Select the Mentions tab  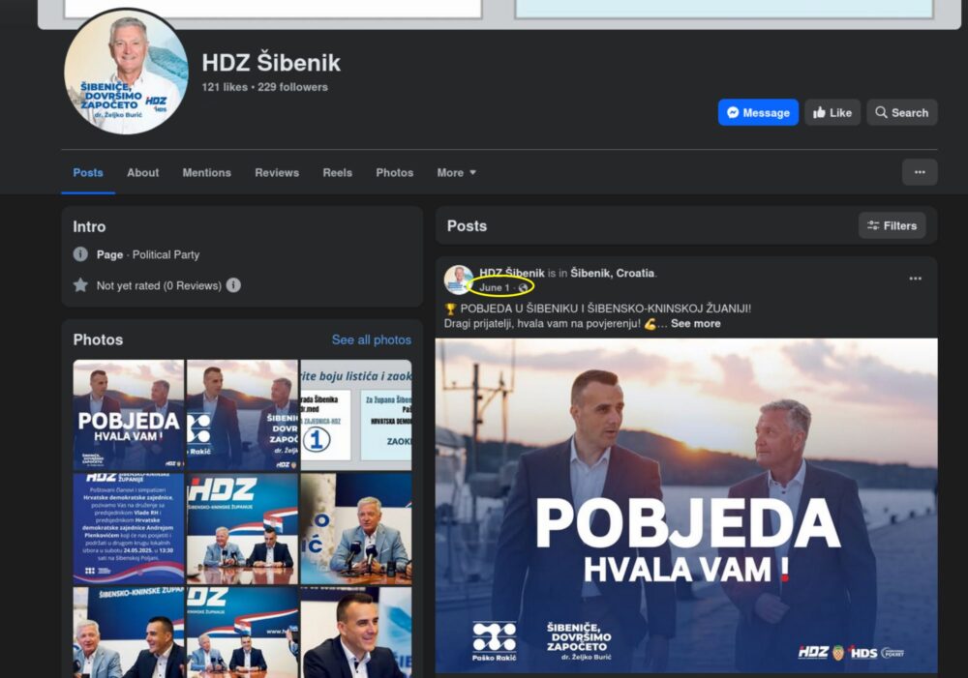[x=206, y=172]
